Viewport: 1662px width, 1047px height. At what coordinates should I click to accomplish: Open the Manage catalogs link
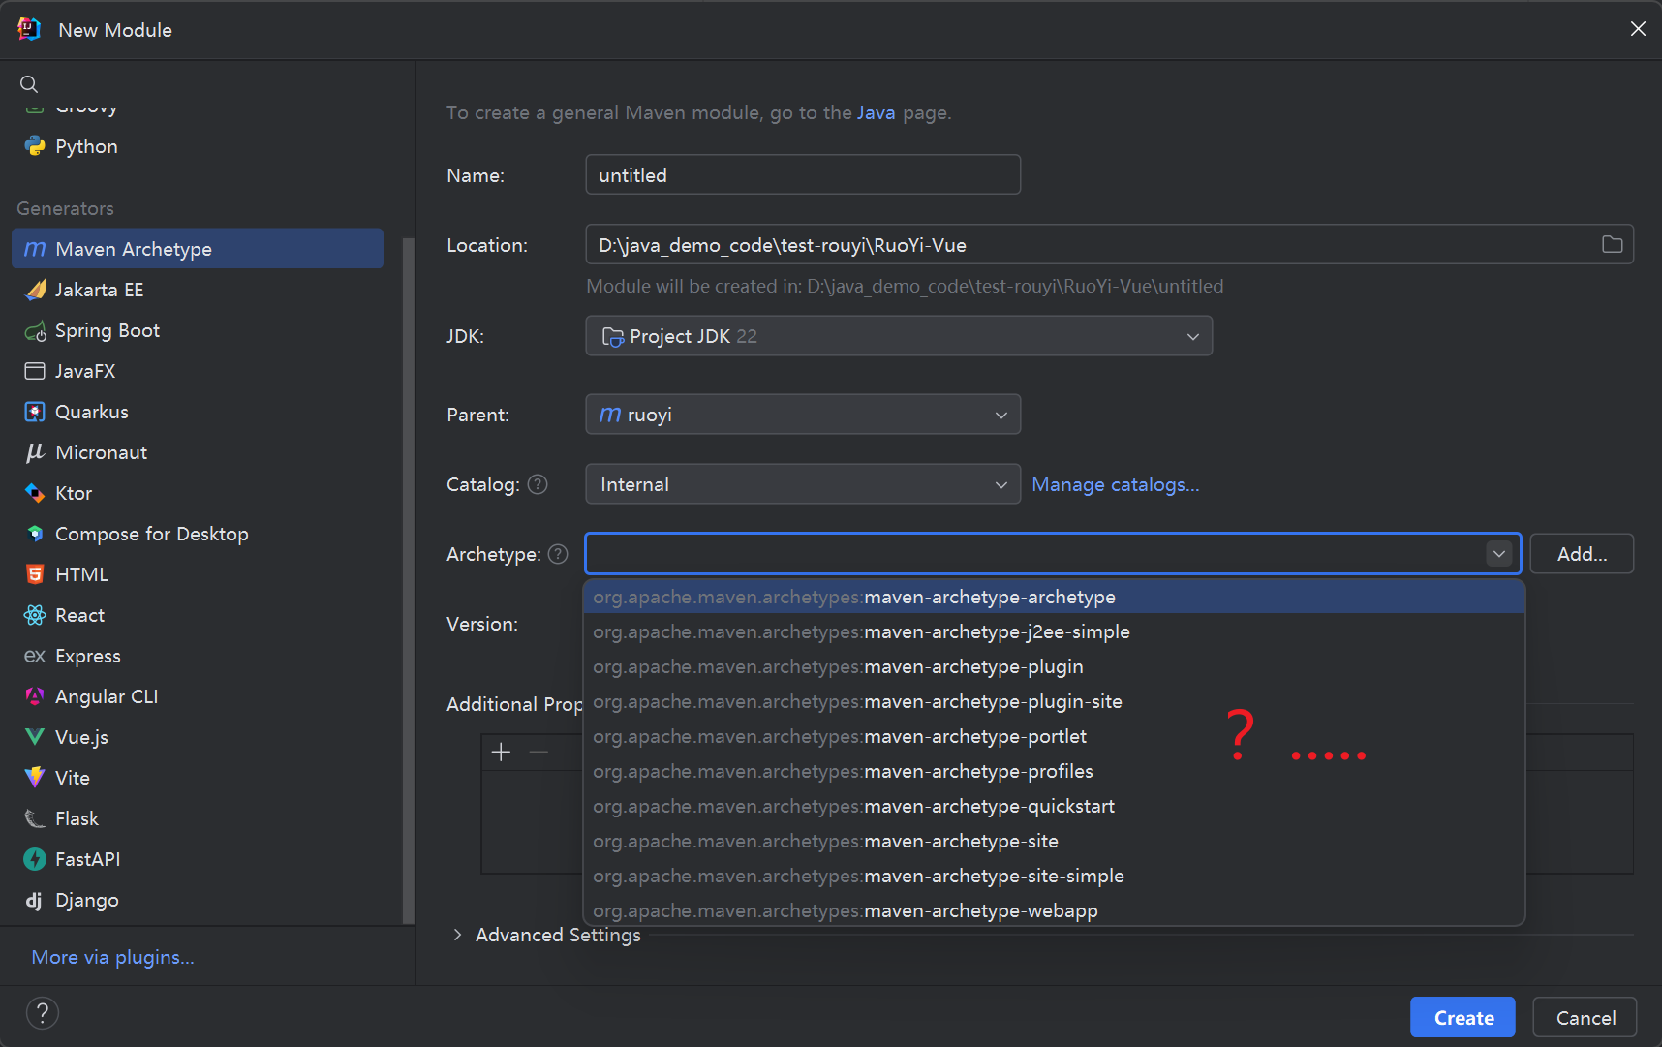pos(1115,485)
